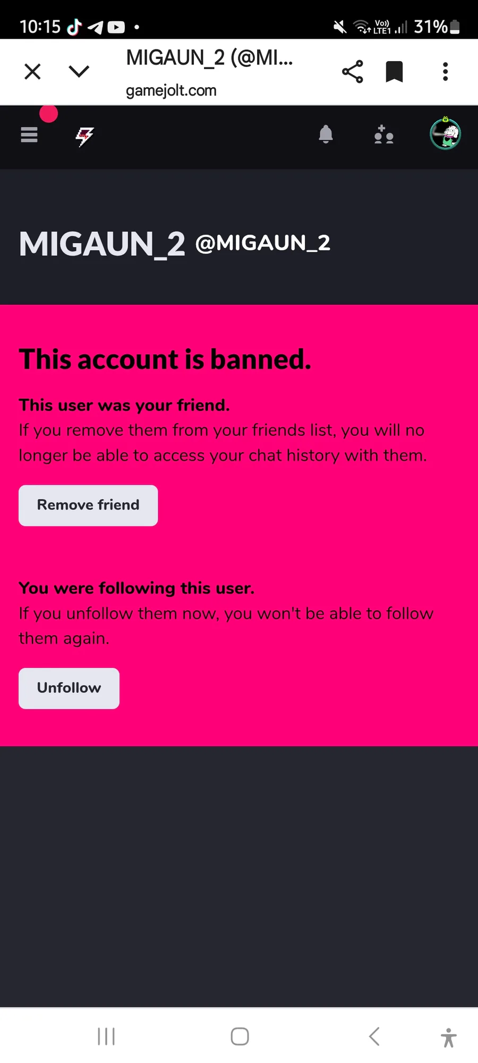Open the accessibility shortcut icon
The image size is (478, 1063).
tap(448, 1037)
